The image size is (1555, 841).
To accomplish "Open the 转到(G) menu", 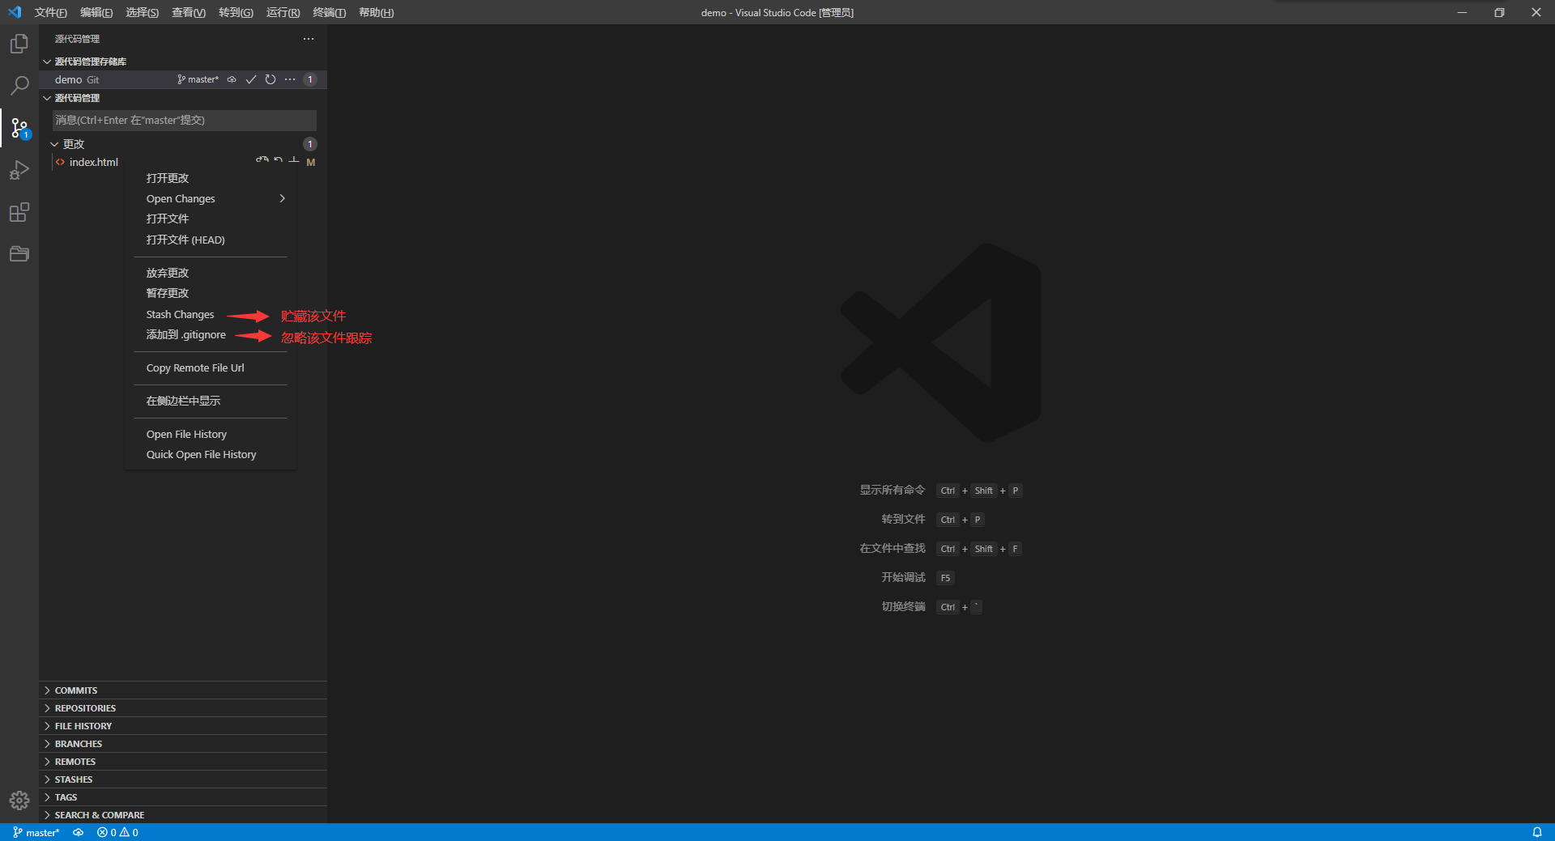I will point(236,12).
